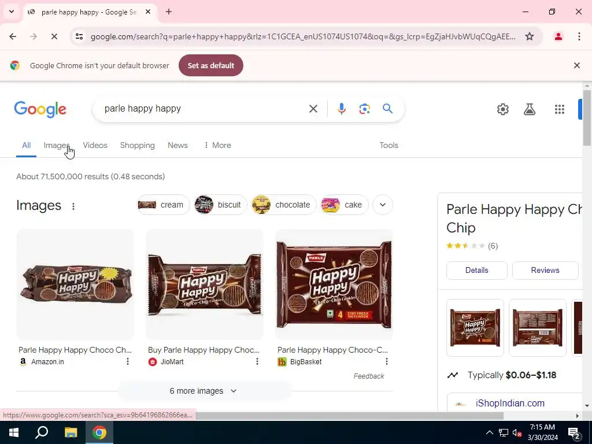Open Search Labs flask icon

point(530,109)
